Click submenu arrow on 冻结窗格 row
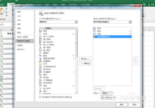The image size is (155, 108). (x=74, y=72)
